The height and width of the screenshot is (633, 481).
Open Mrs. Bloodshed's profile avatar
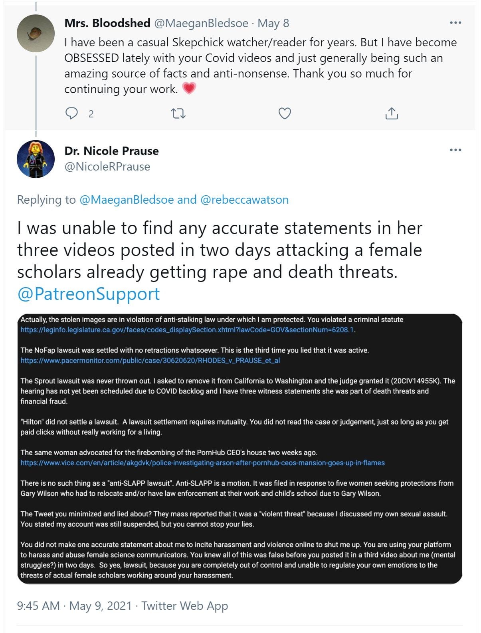click(36, 34)
